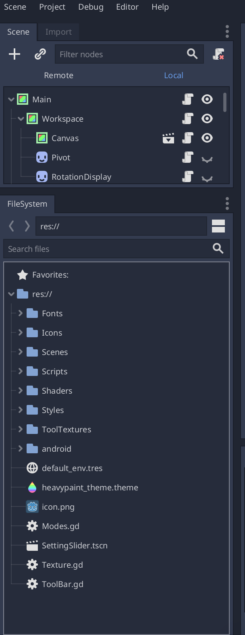The image size is (245, 635).
Task: Select the Instance Child Scene link icon
Action: click(39, 54)
